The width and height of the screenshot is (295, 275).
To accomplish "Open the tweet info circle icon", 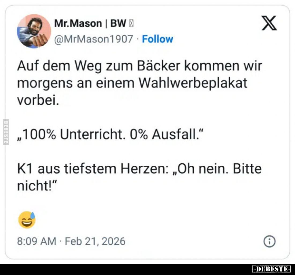I will pyautogui.click(x=270, y=241).
